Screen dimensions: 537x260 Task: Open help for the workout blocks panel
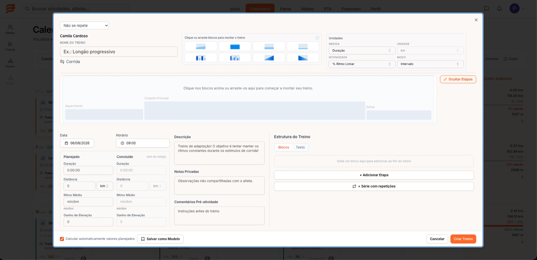pyautogui.click(x=317, y=38)
